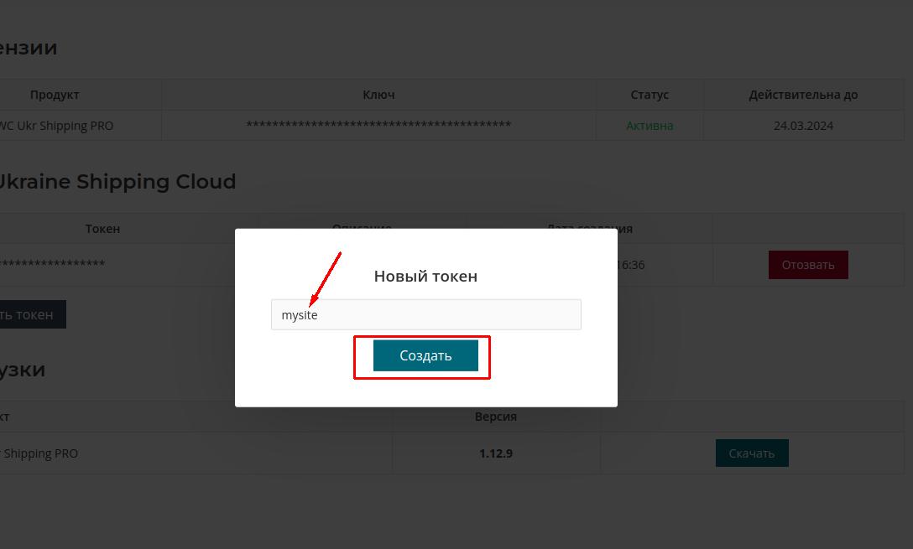913x549 pixels.
Task: Click the Продукт column header
Action: coord(55,94)
